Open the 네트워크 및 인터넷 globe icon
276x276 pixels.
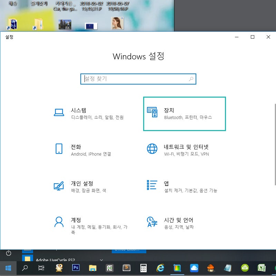[x=152, y=149]
